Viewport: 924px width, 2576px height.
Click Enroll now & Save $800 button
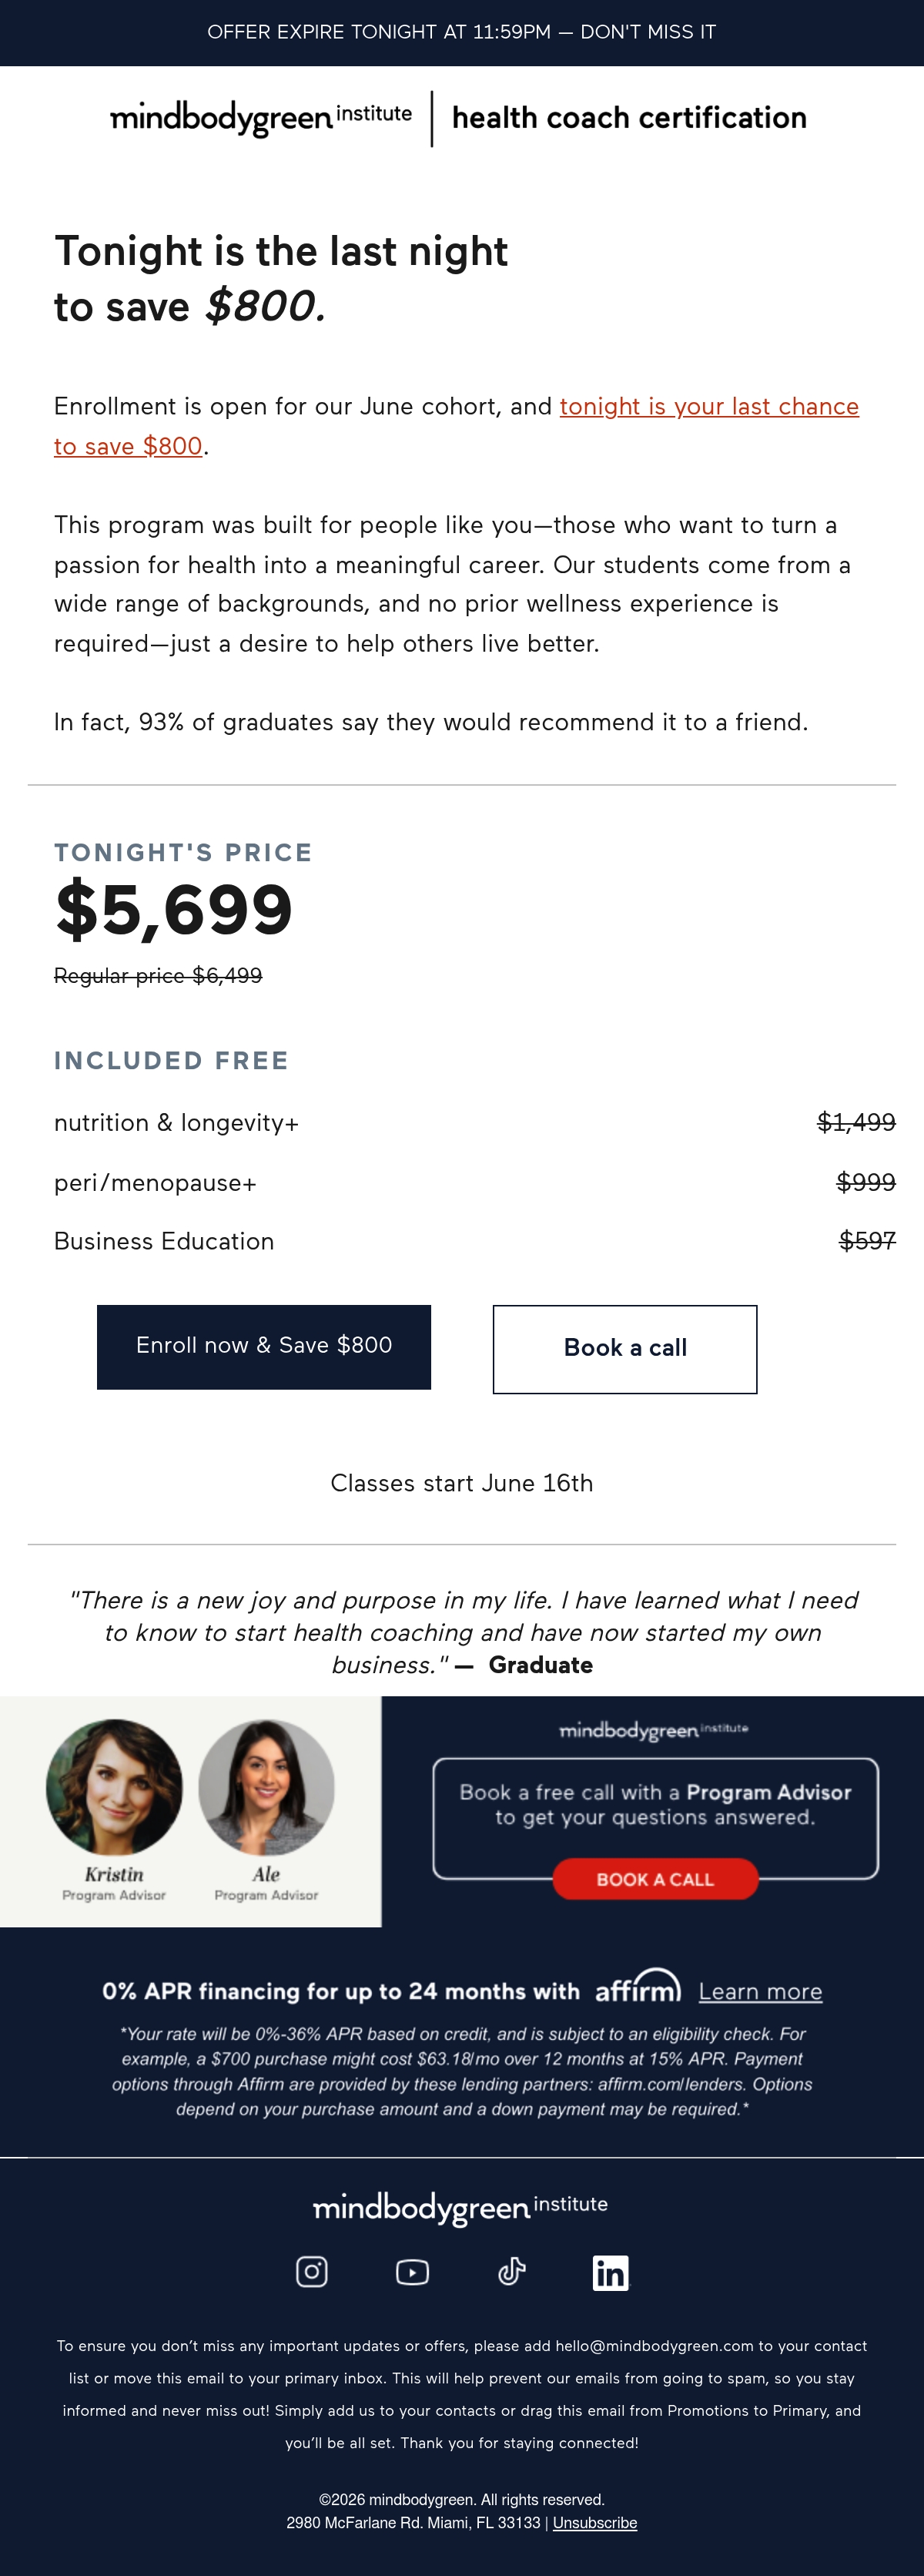(x=264, y=1346)
